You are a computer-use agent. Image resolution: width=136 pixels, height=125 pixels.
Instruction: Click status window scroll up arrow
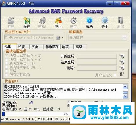125,87
